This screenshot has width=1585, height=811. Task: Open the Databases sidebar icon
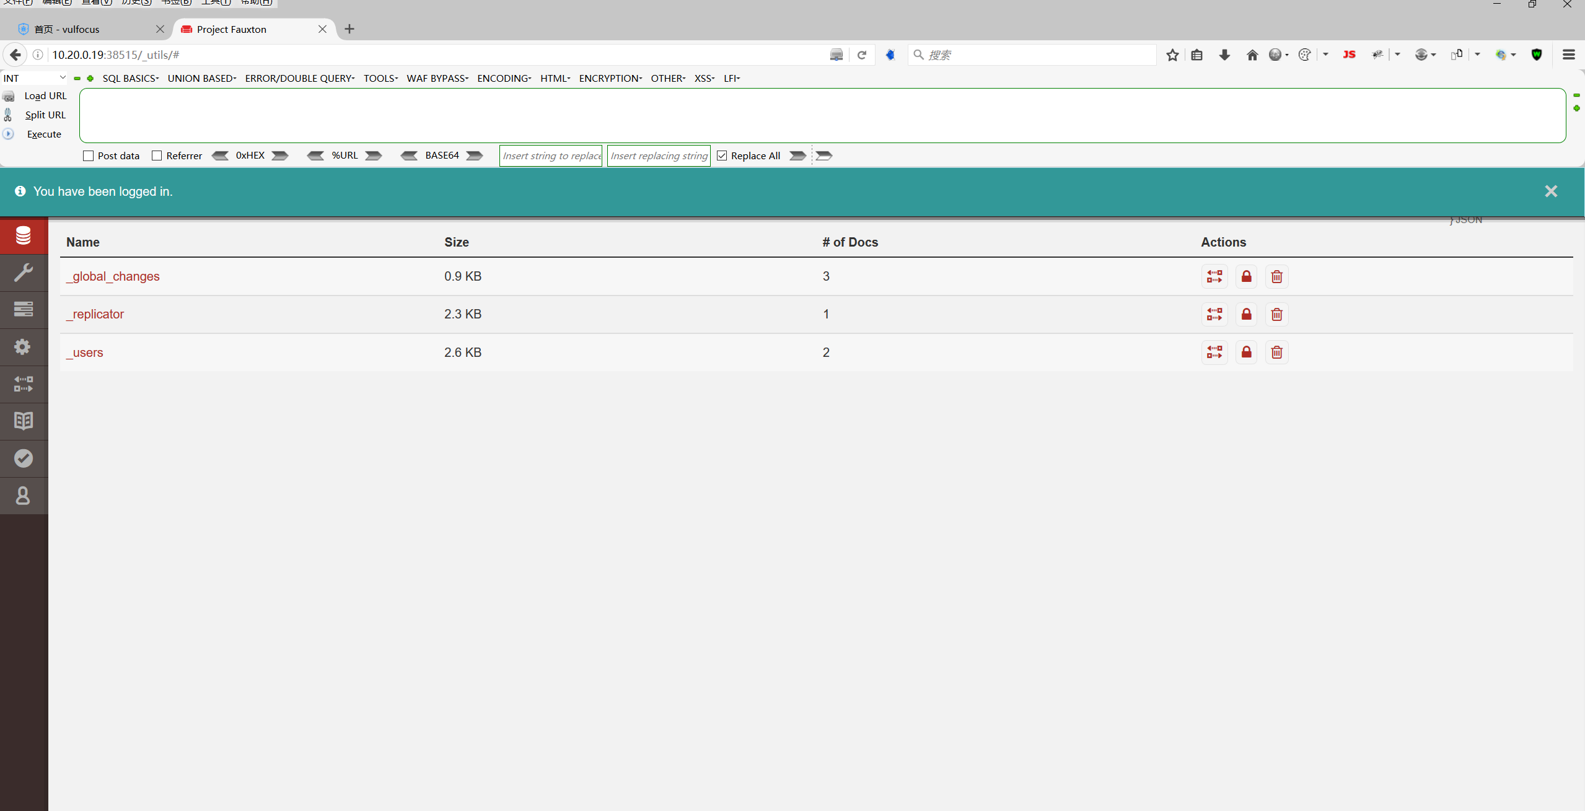click(x=24, y=236)
